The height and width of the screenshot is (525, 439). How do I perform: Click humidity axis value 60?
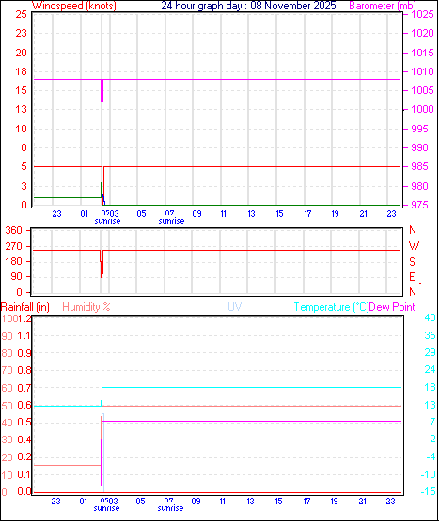[x=7, y=389]
